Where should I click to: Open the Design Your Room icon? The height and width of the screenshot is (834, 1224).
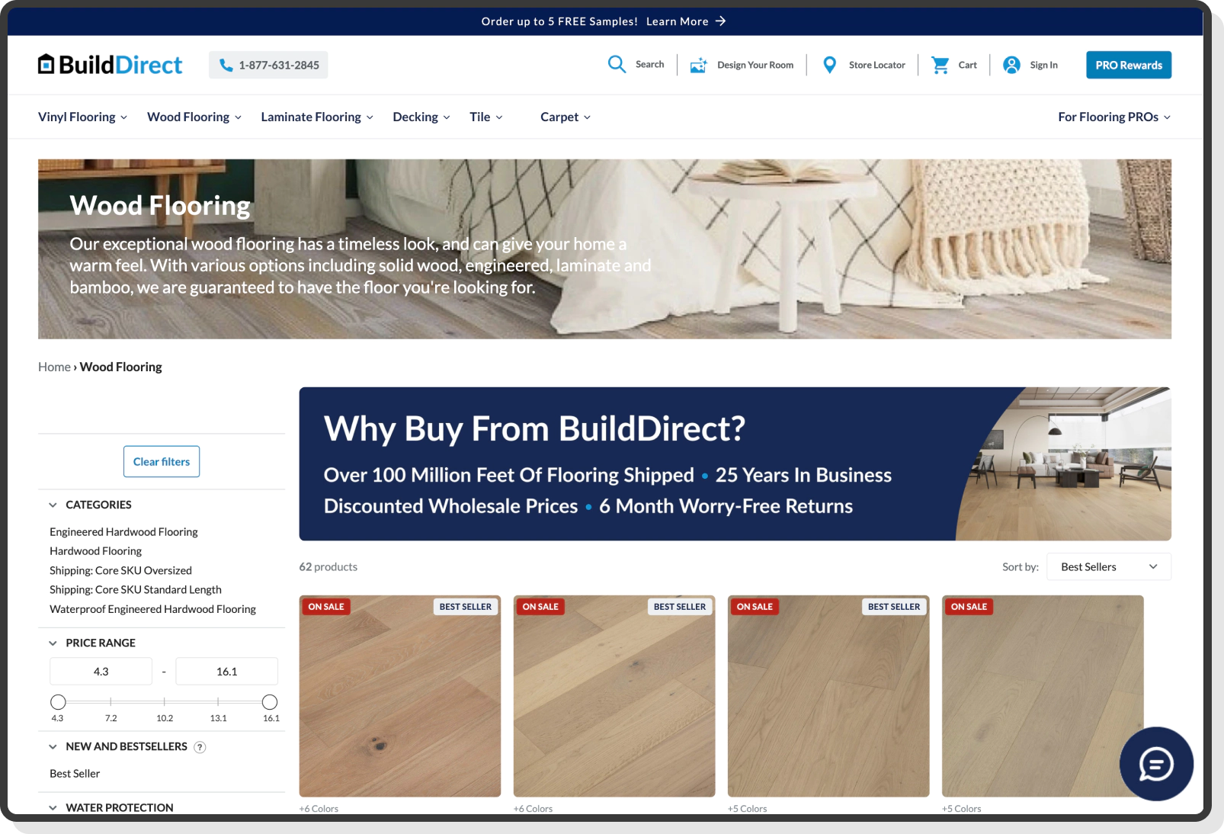(698, 66)
